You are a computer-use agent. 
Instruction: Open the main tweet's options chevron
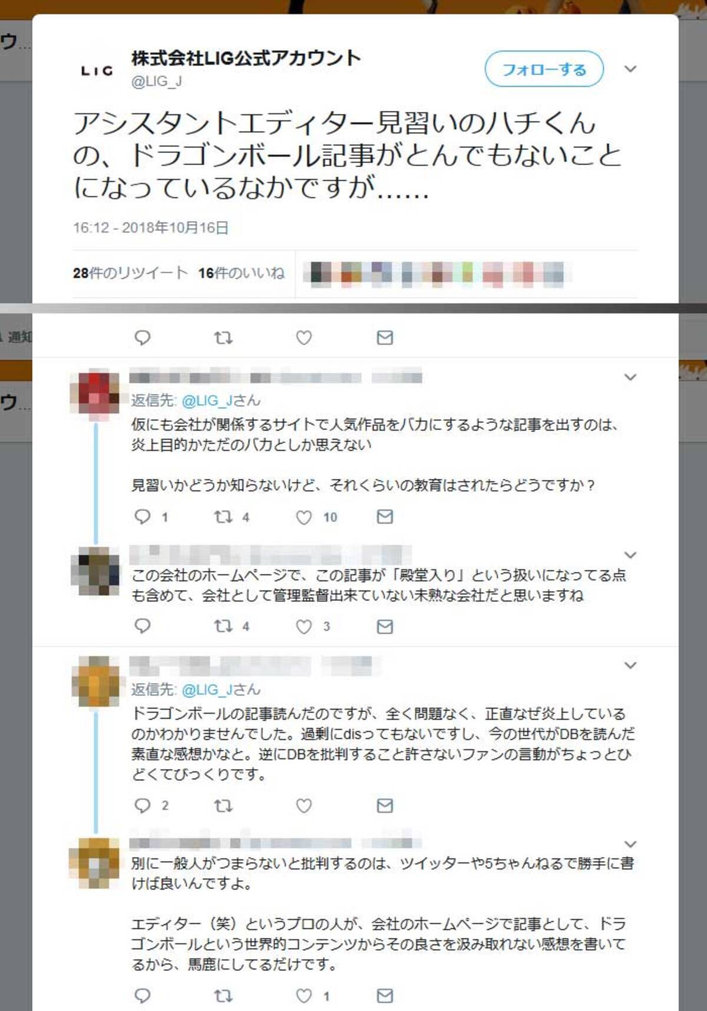point(630,69)
